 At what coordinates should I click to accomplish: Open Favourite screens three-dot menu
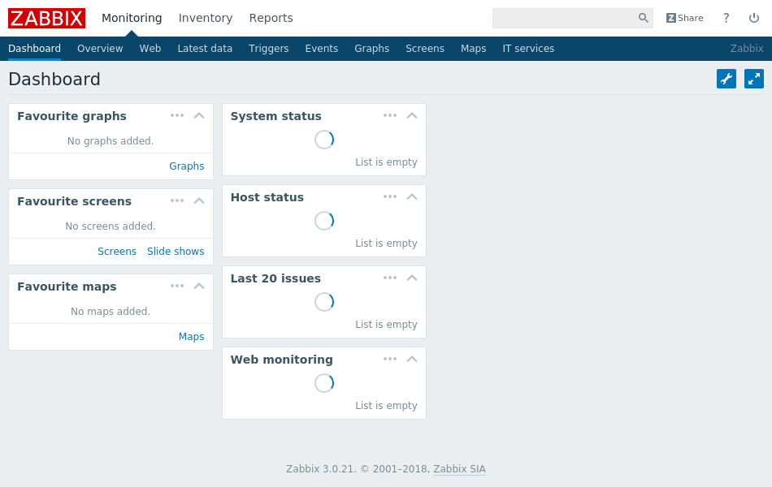pyautogui.click(x=177, y=200)
